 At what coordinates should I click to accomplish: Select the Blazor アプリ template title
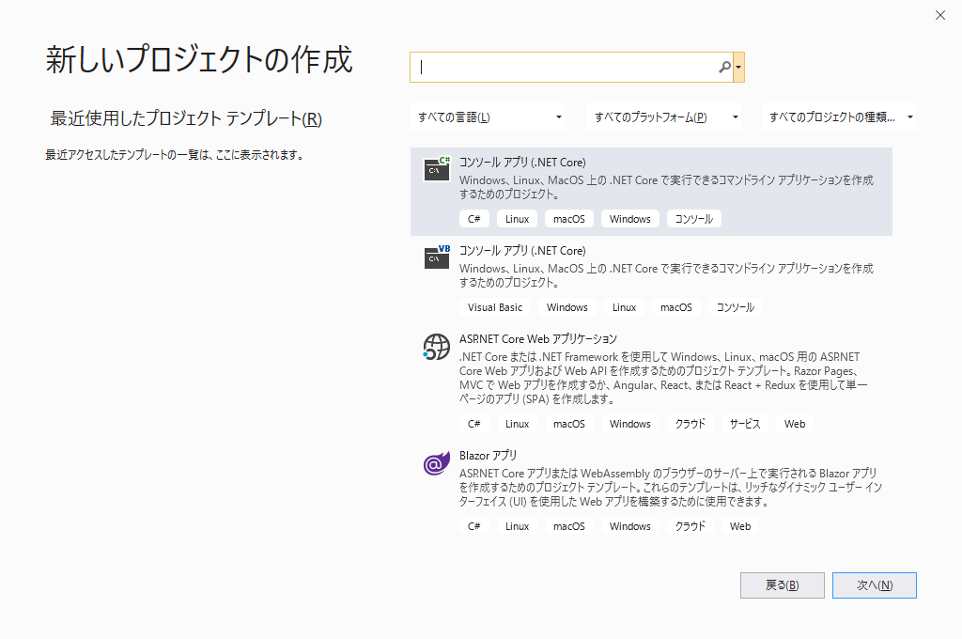tap(488, 456)
